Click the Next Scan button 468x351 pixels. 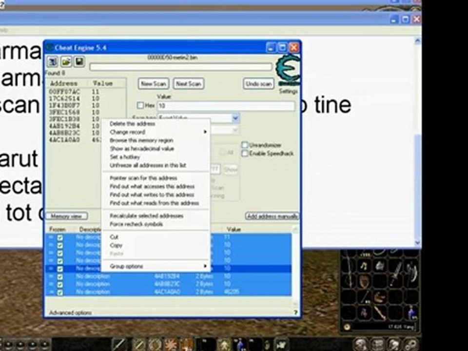pos(189,84)
